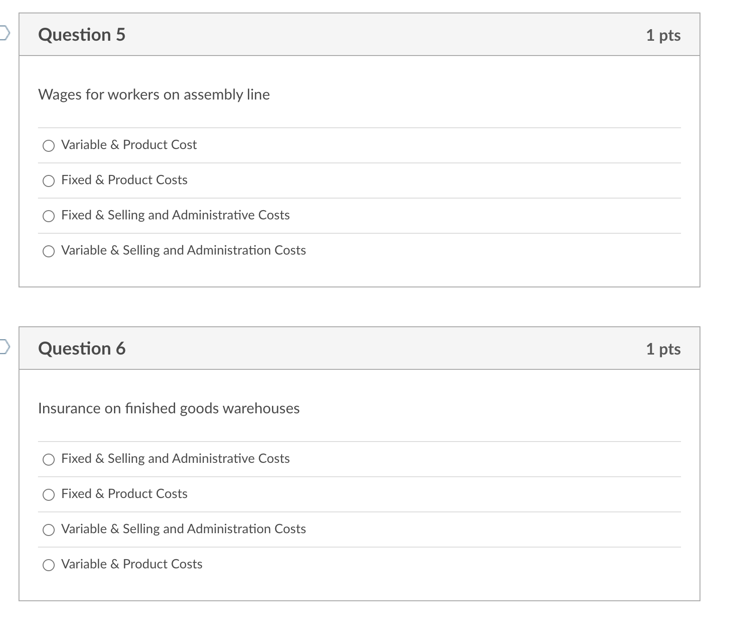Click the "1 pts" label on Question 6
The width and height of the screenshot is (744, 623).
tap(664, 349)
